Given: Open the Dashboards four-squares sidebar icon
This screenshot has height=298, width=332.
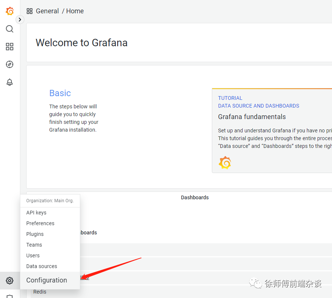Looking at the screenshot, I should [10, 47].
